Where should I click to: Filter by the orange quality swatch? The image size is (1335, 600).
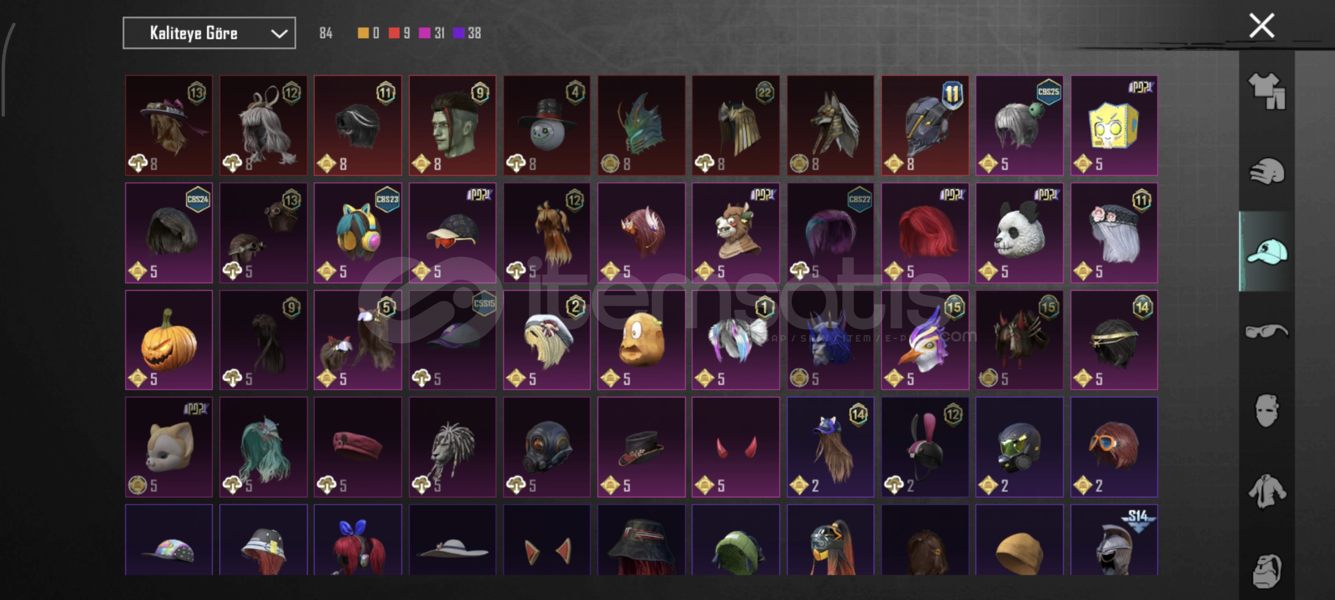coord(363,33)
